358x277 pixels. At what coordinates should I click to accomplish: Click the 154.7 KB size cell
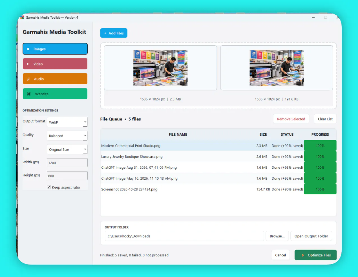click(263, 189)
